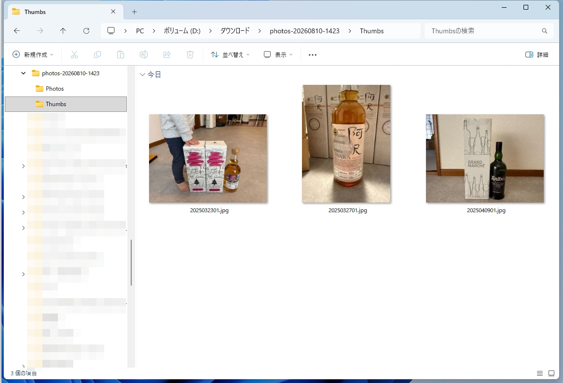Click the file name 2025040901.jpg

[486, 210]
